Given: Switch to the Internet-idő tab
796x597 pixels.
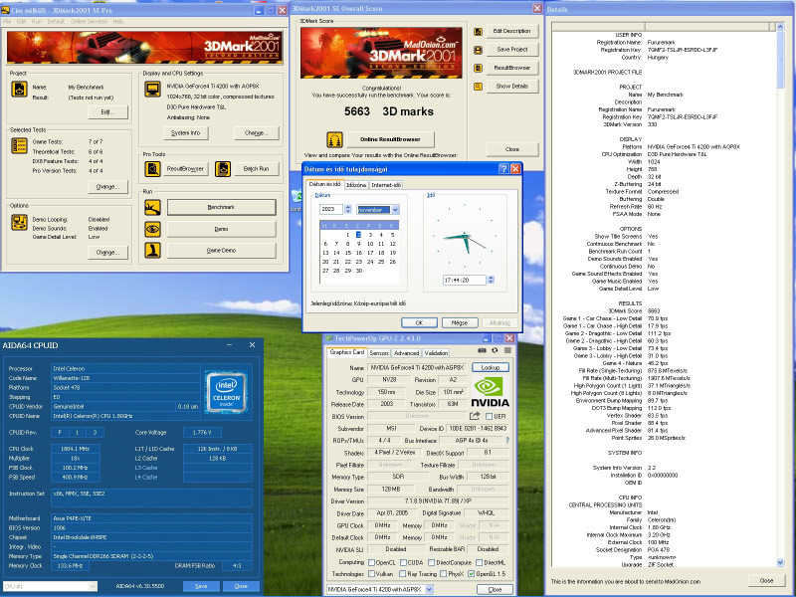Looking at the screenshot, I should [386, 185].
